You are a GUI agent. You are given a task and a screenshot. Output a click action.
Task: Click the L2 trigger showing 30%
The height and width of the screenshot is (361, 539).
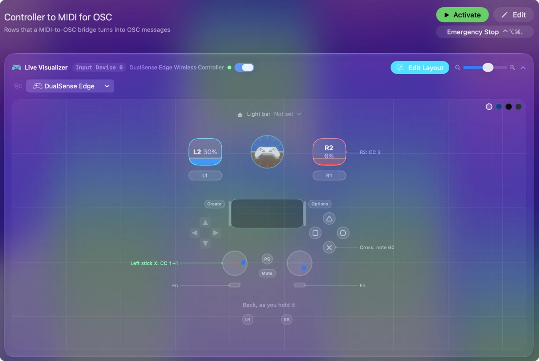205,152
